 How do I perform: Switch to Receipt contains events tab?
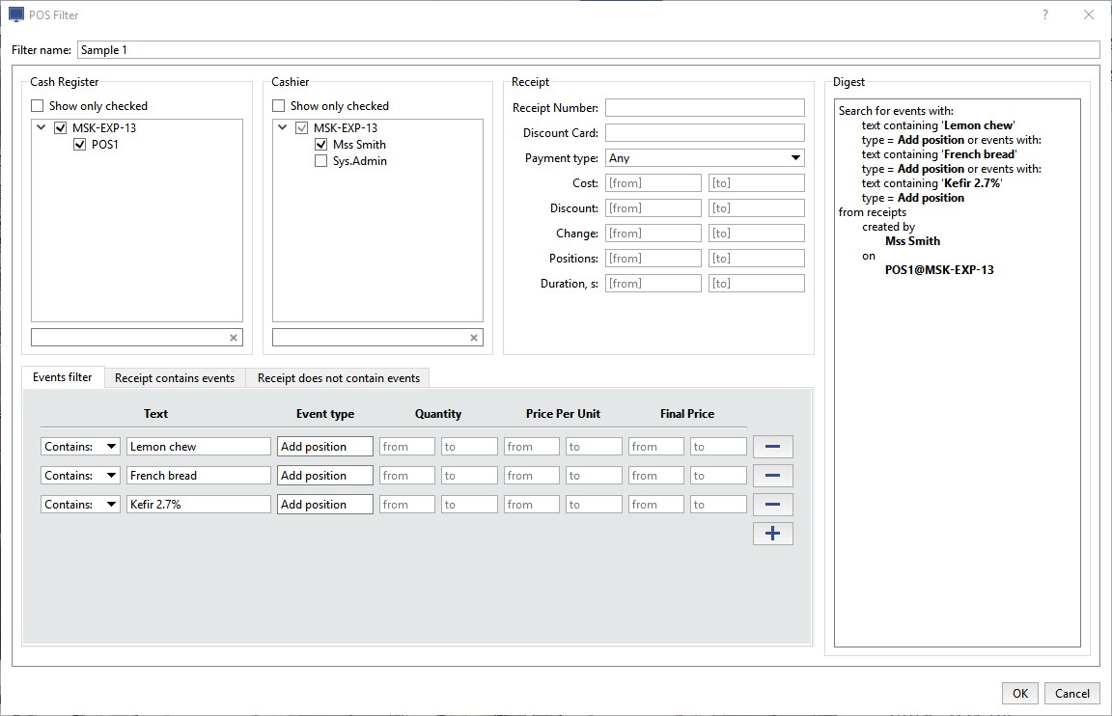175,378
